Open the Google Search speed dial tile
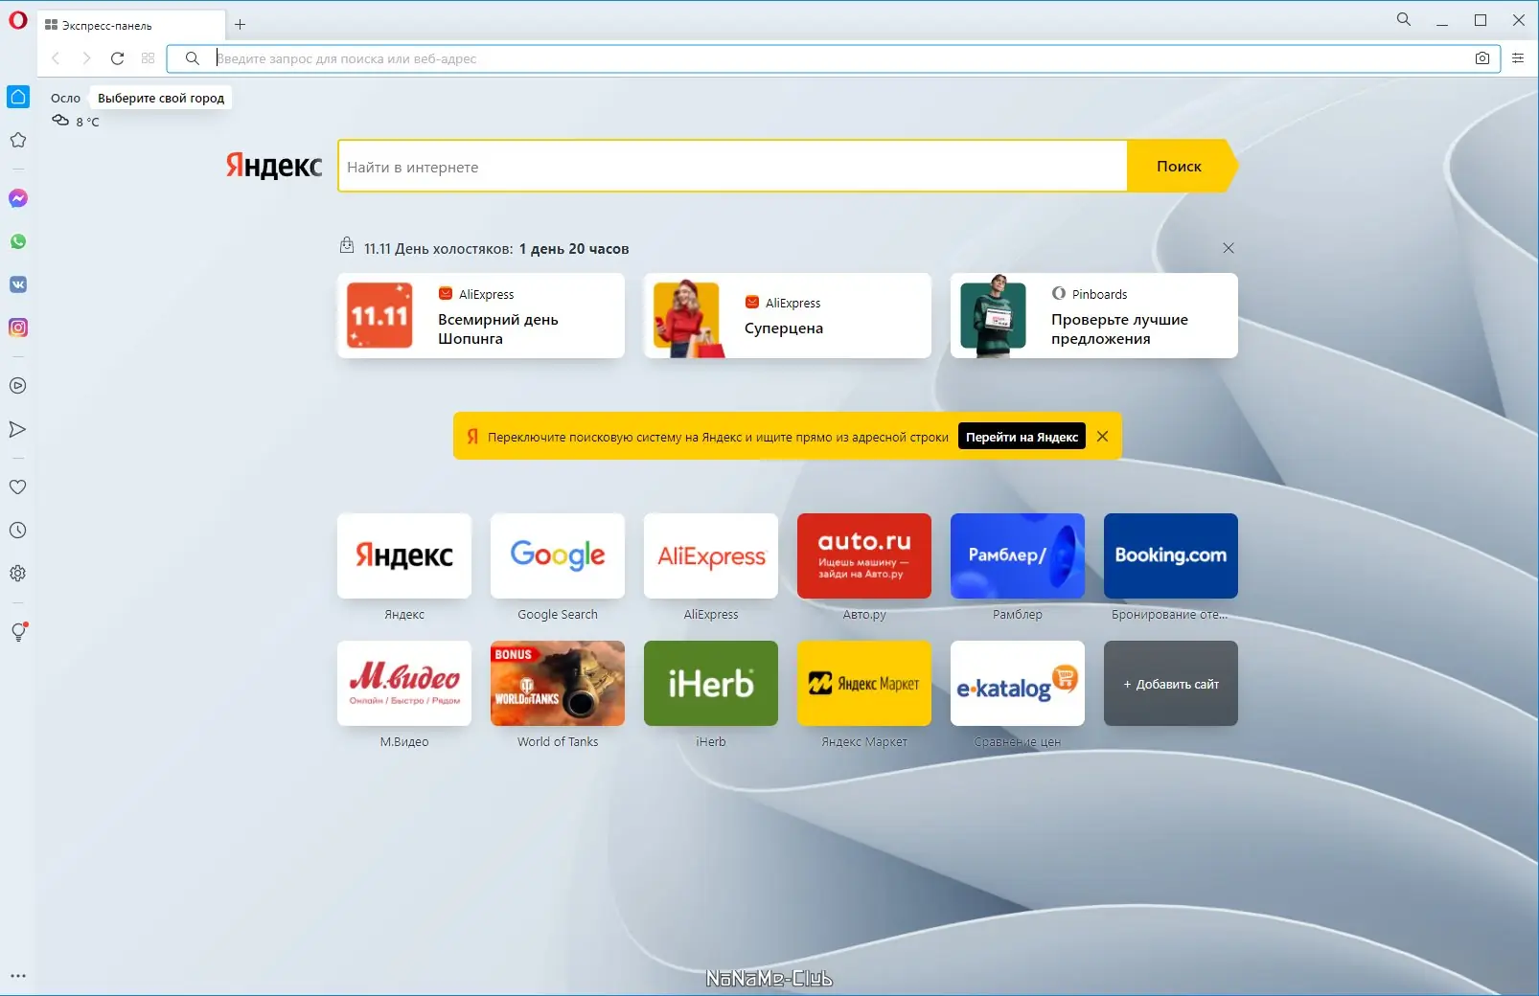 coord(558,556)
